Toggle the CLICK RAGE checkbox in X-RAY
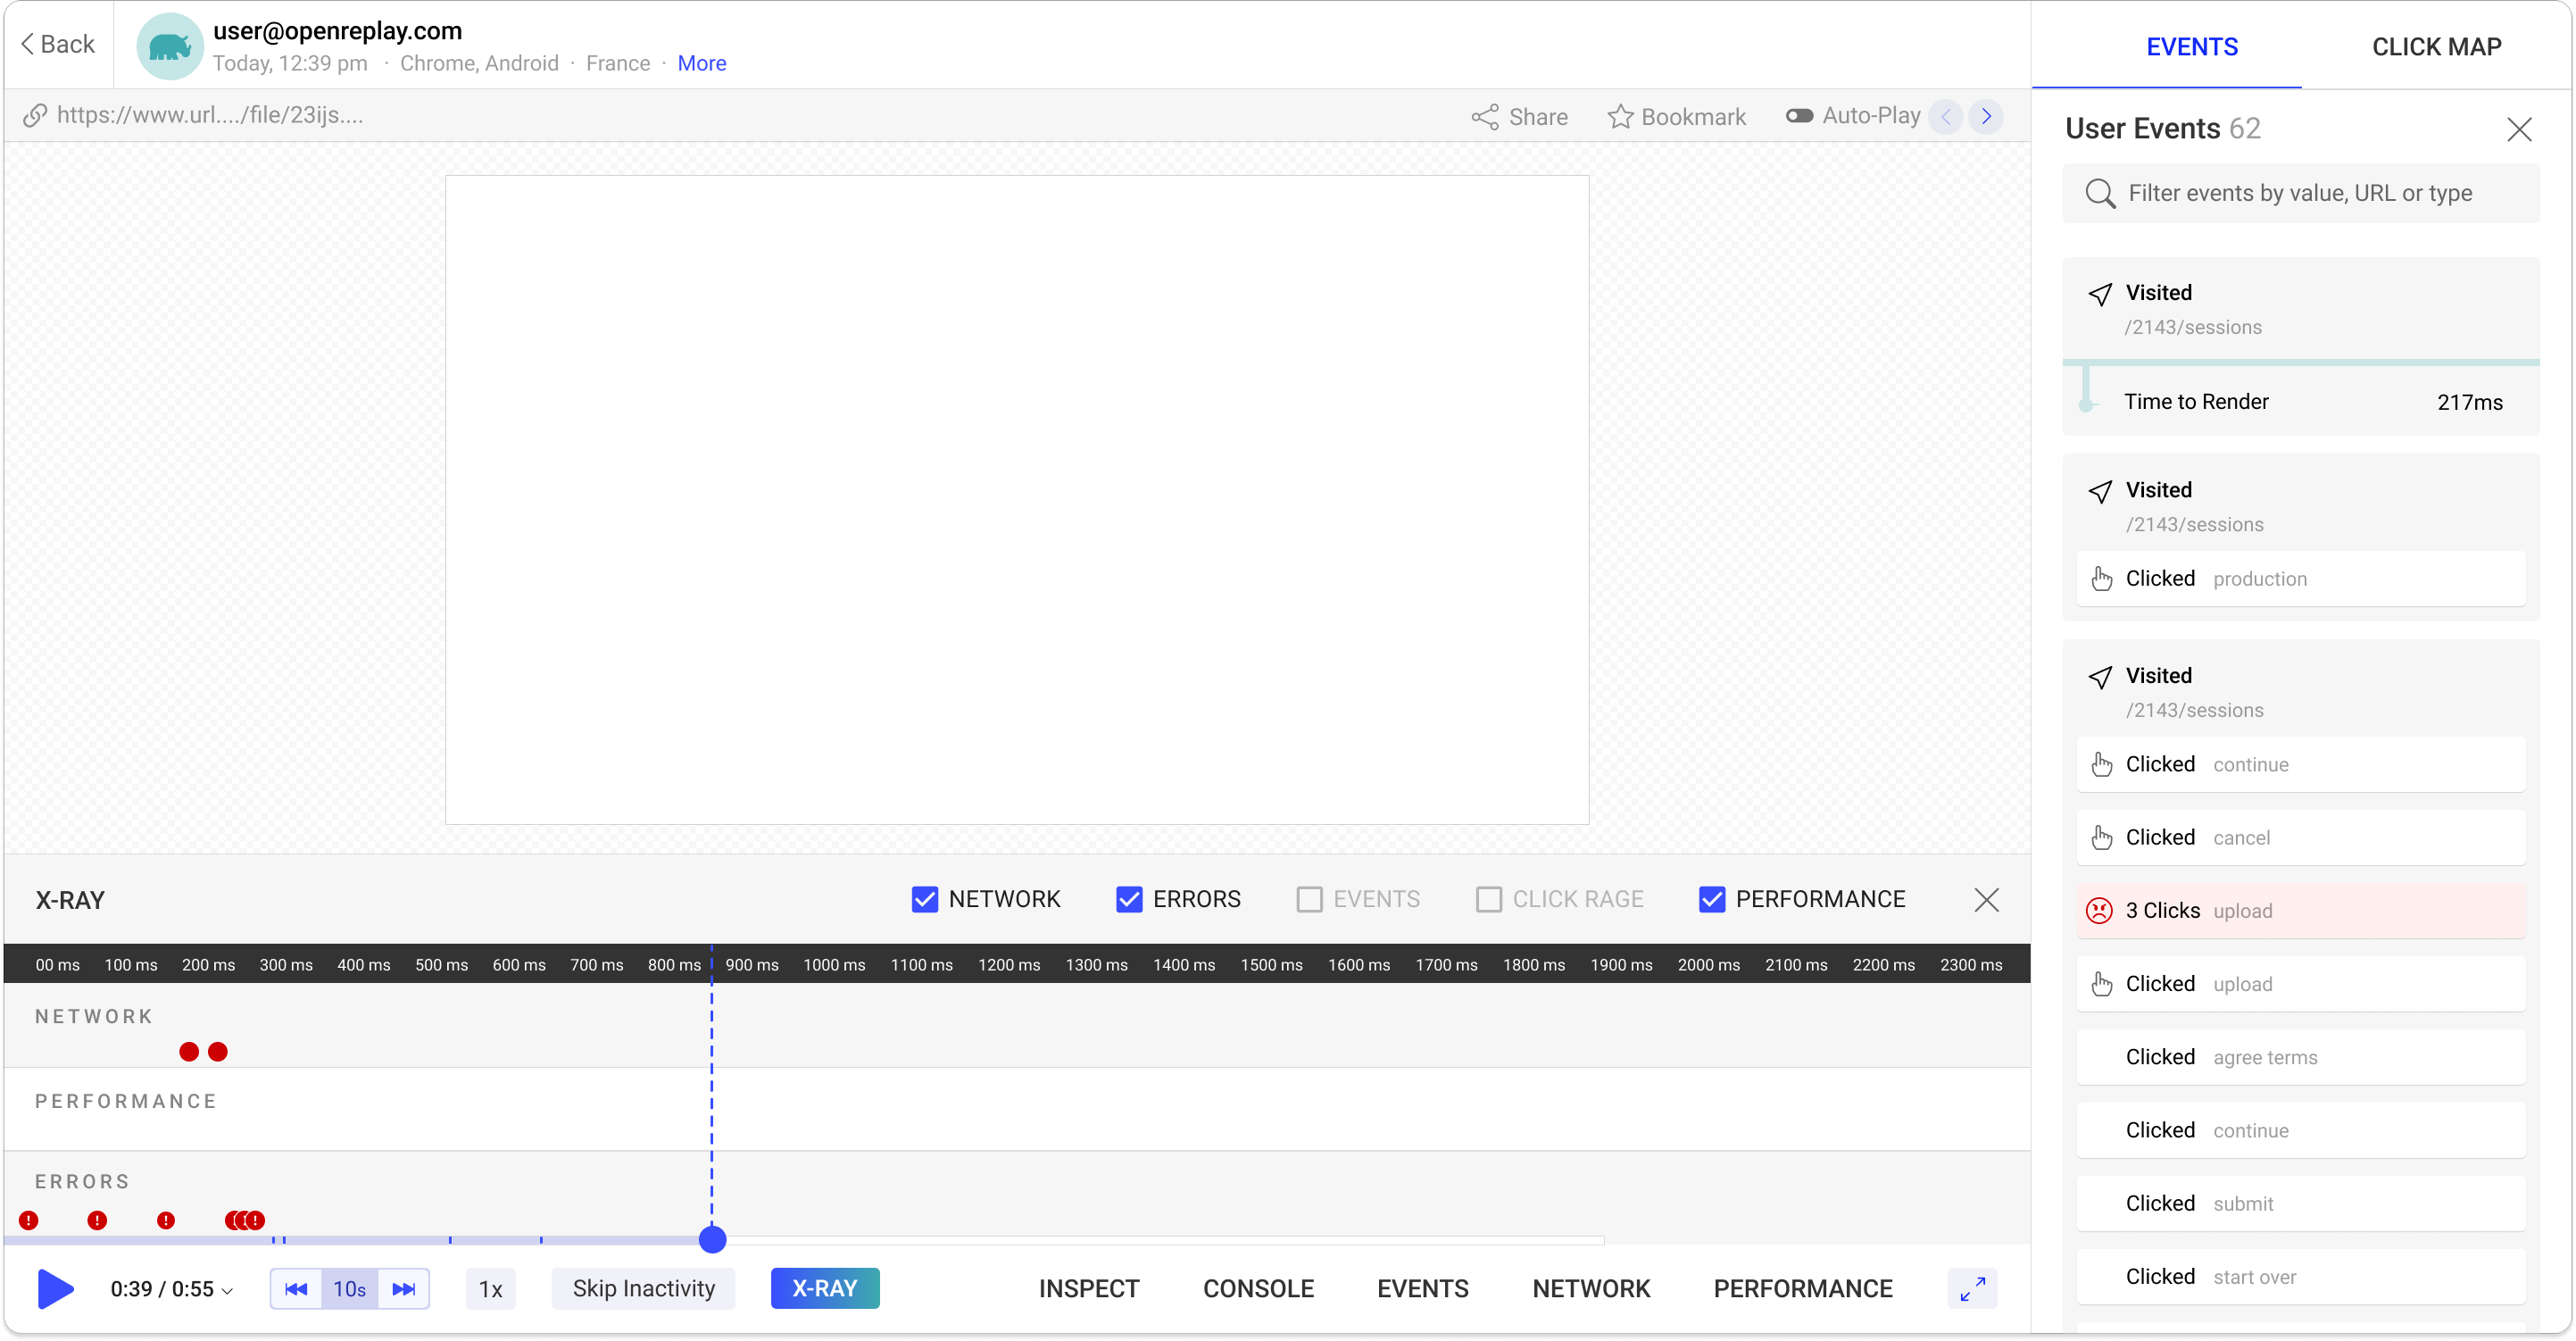2576x1341 pixels. click(1489, 900)
